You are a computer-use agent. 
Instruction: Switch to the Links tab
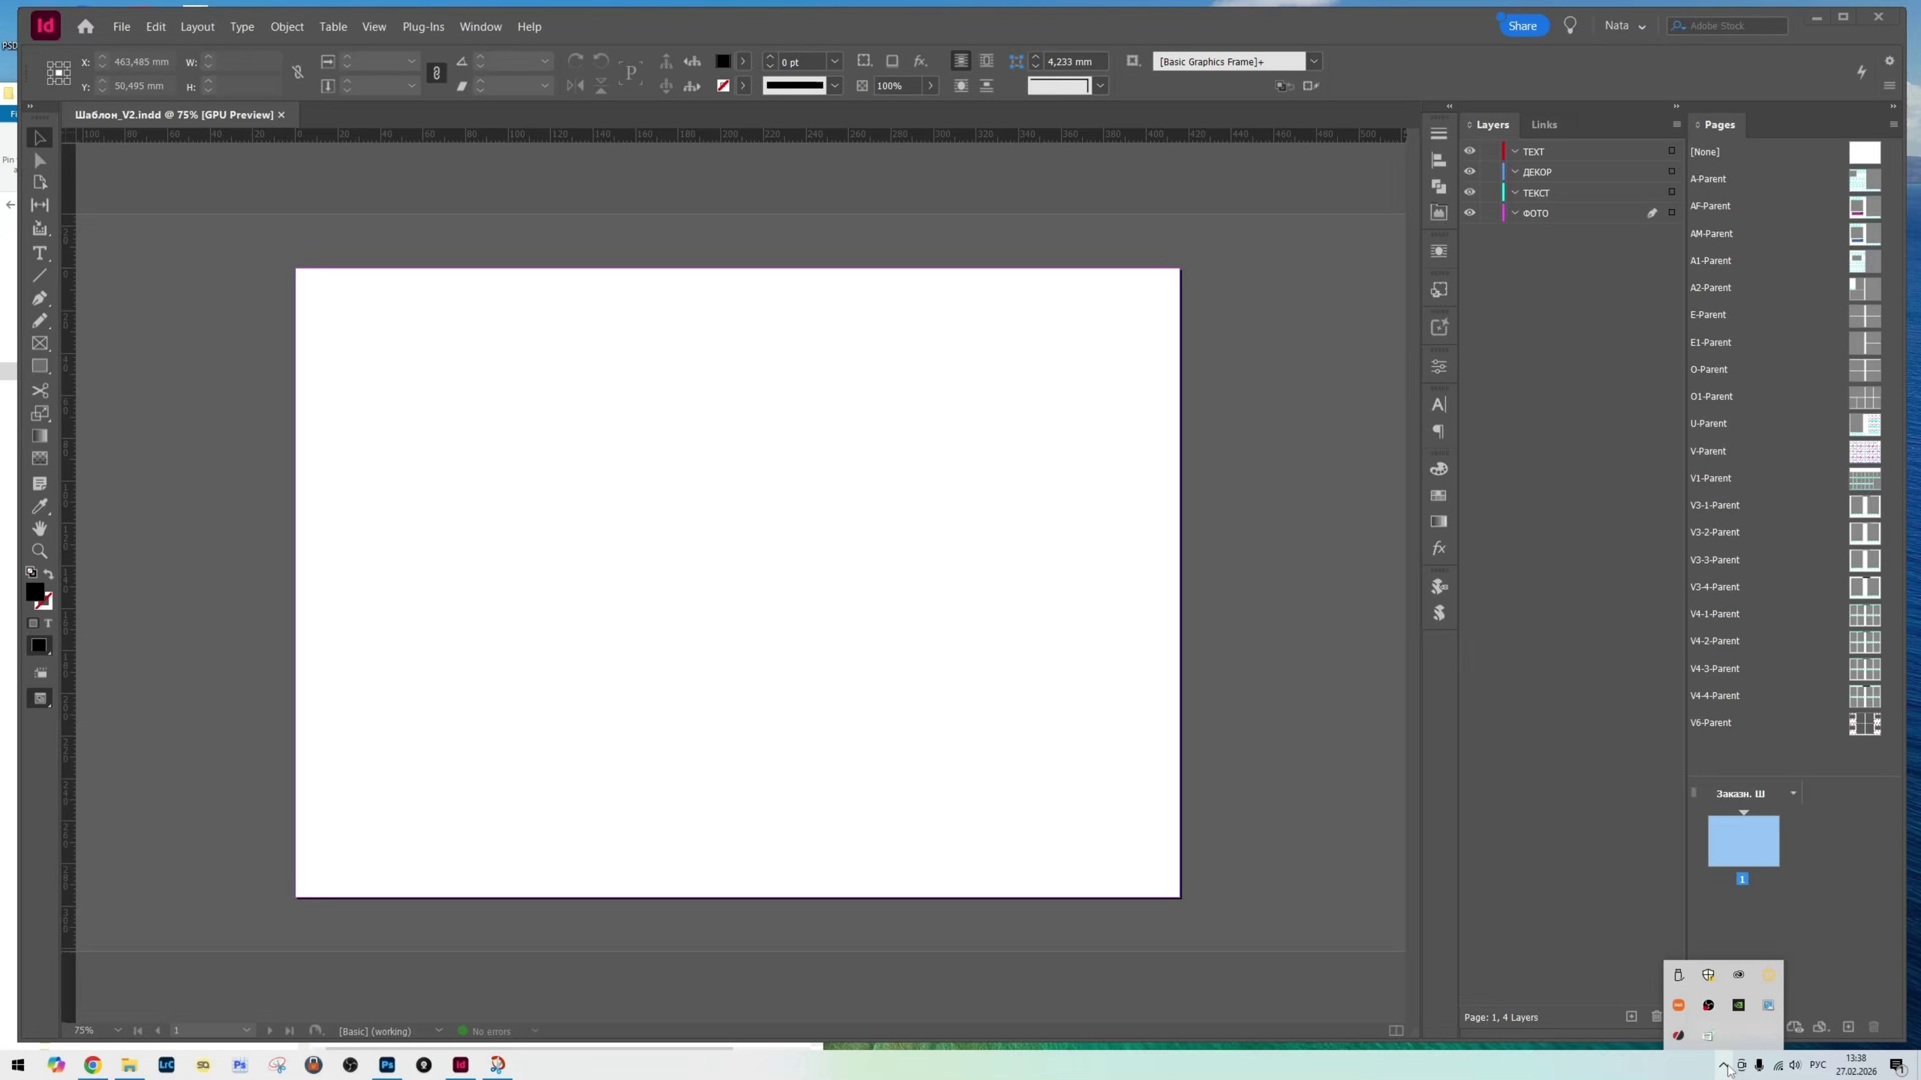(x=1544, y=124)
